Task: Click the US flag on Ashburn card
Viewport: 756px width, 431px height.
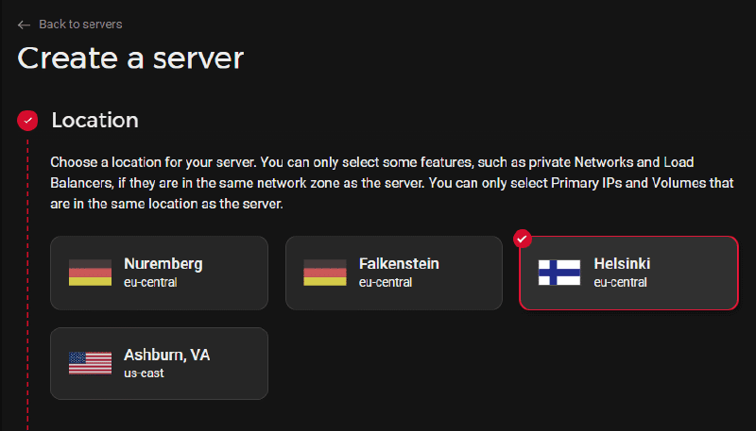Action: tap(90, 363)
